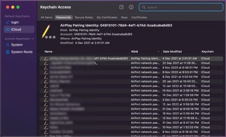Click the Modified 4 Dec 2021 detail text
This screenshot has width=226, height=137.
(85, 43)
